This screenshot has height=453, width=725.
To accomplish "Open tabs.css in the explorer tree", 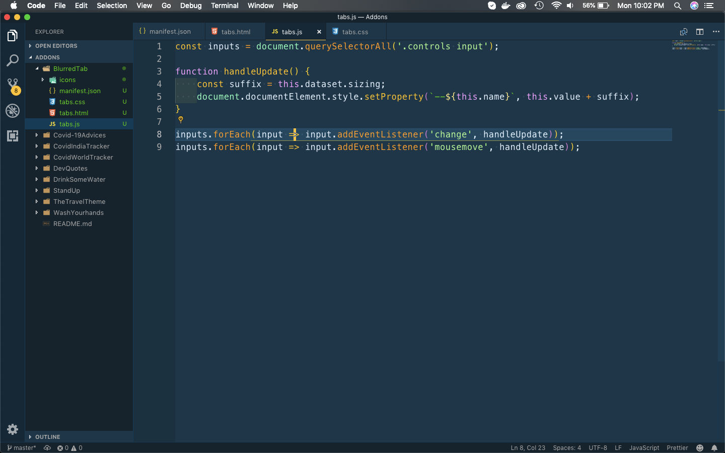I will pos(79,102).
